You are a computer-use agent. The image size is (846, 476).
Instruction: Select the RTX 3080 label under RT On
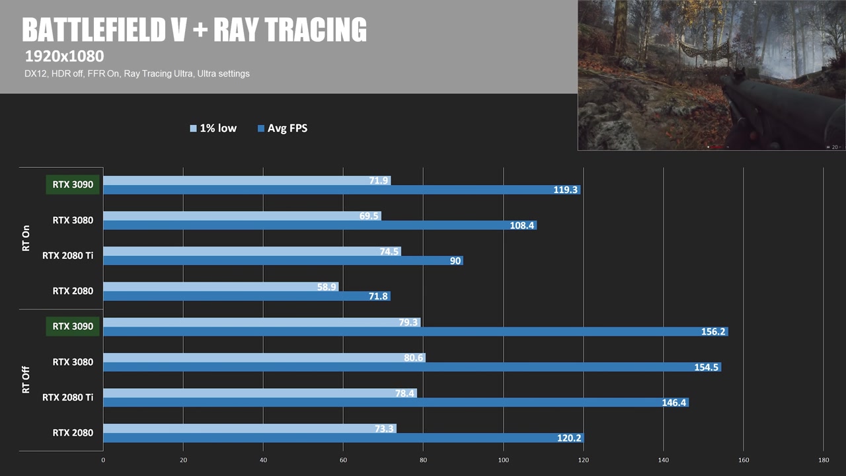tap(73, 220)
